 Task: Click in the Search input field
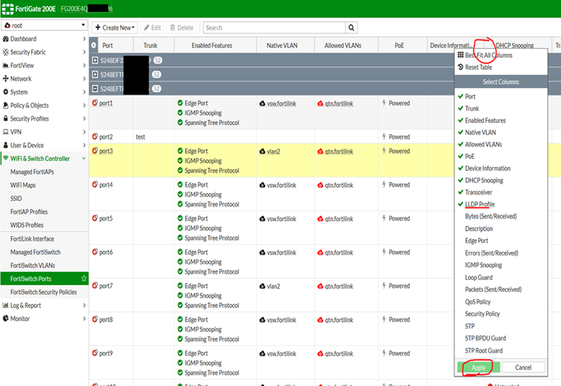(275, 27)
